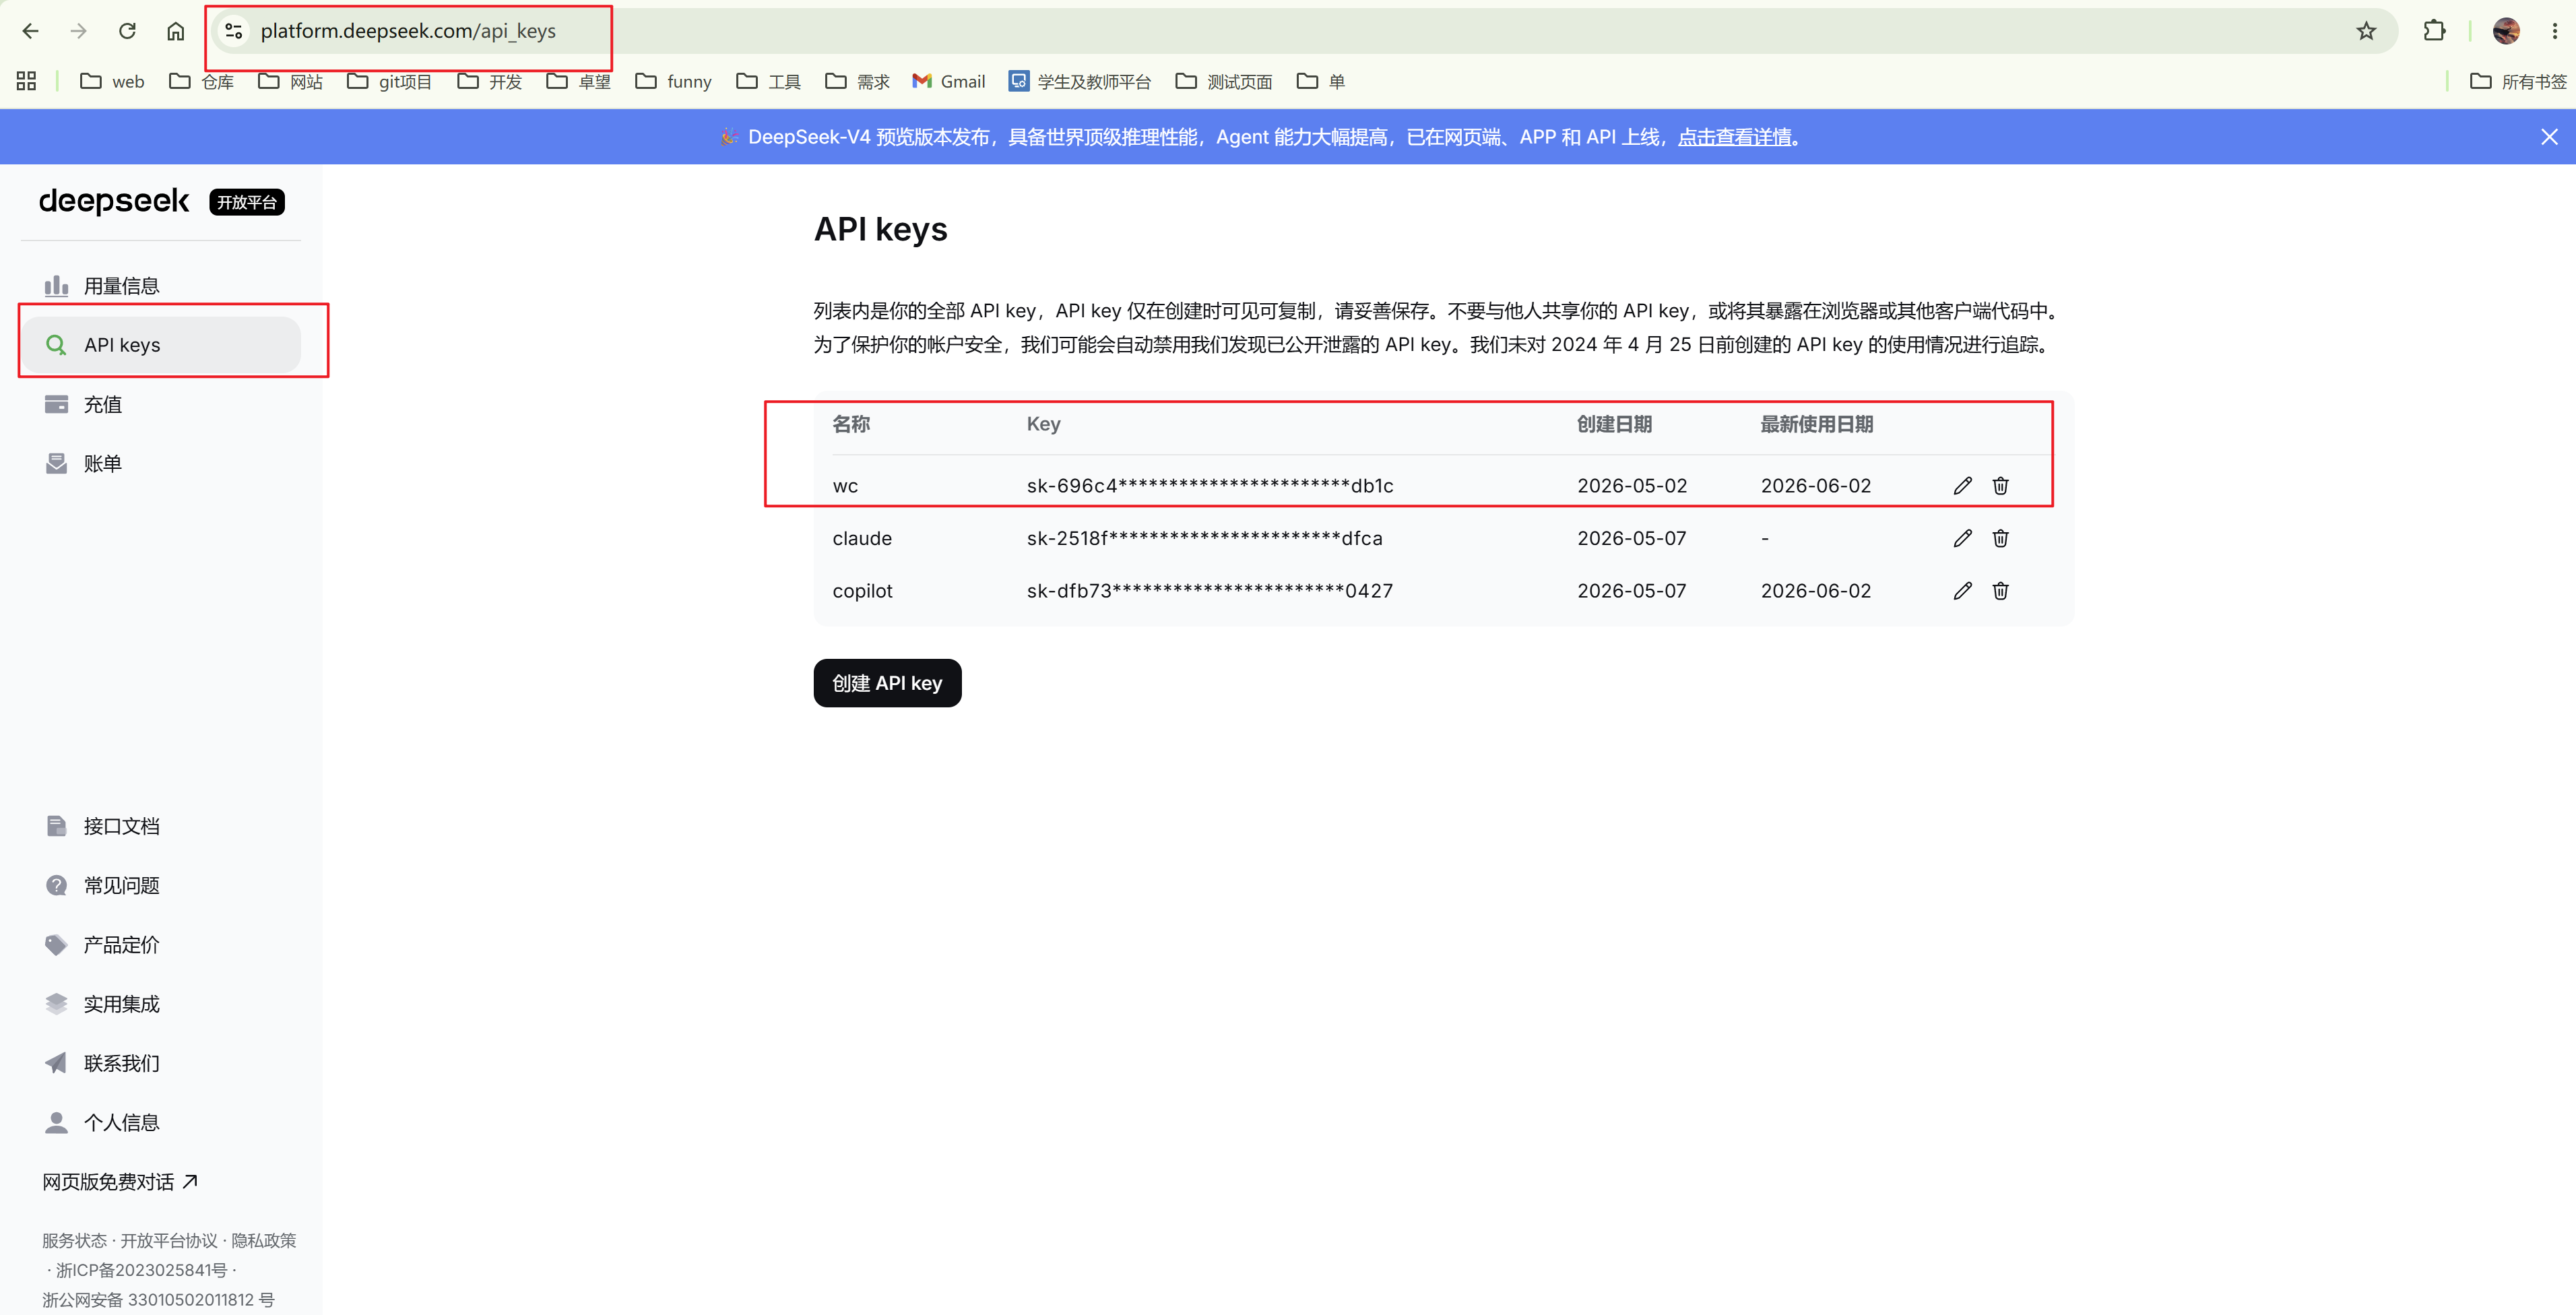Open 用量信息 usage page in sidebar
The width and height of the screenshot is (2576, 1315).
pos(161,286)
